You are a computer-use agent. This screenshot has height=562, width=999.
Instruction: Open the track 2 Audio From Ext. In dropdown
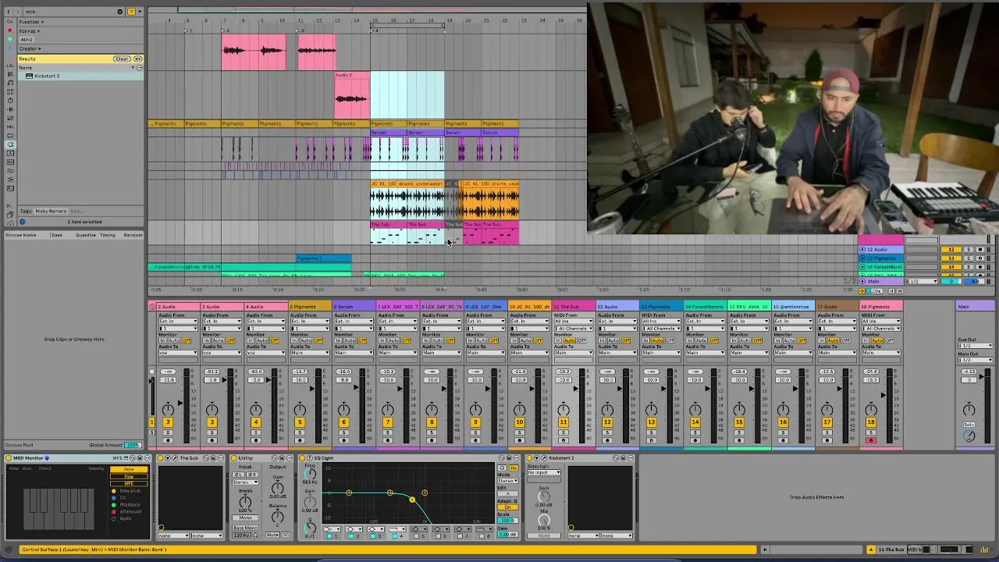click(x=178, y=321)
